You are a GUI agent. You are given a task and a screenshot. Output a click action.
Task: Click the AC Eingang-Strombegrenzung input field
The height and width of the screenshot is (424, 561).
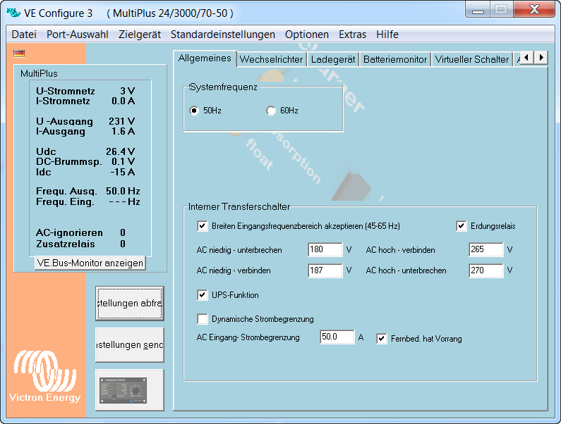click(336, 337)
